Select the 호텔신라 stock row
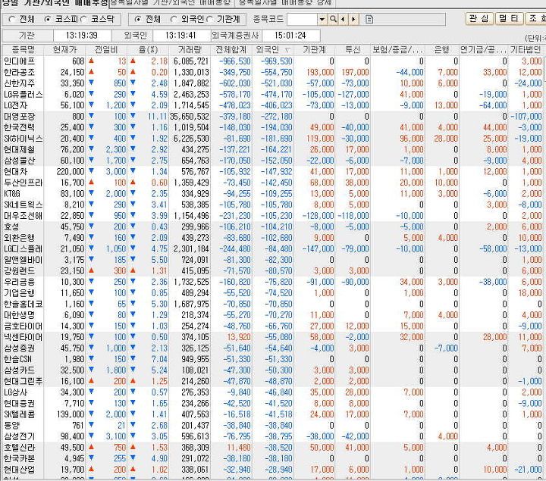 [x=273, y=448]
